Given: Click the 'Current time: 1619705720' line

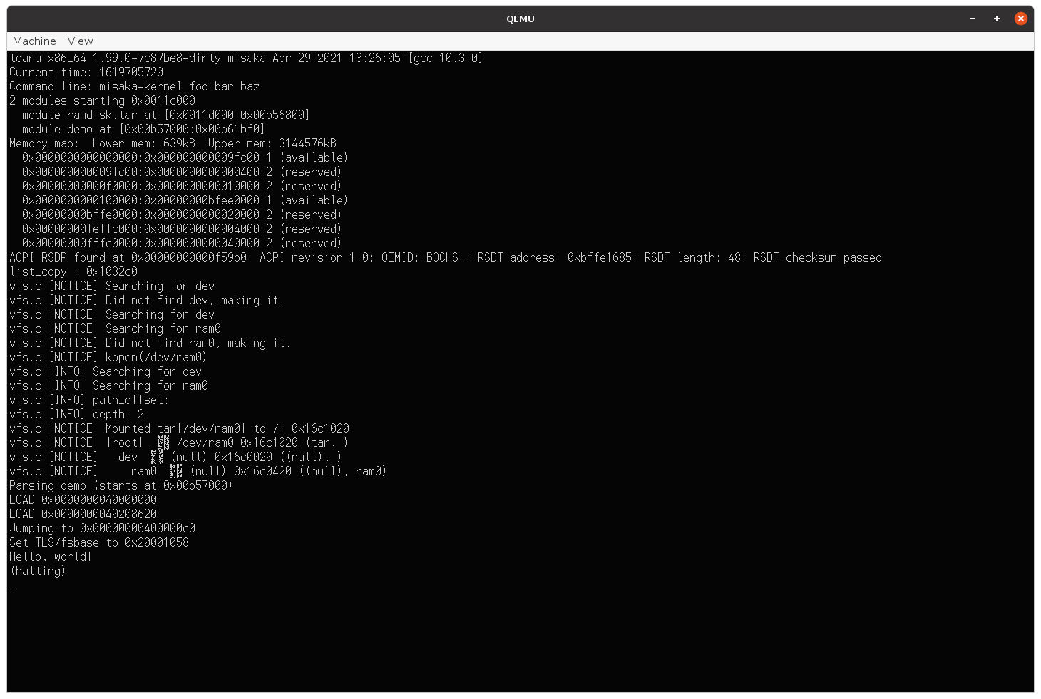Looking at the screenshot, I should coord(86,72).
